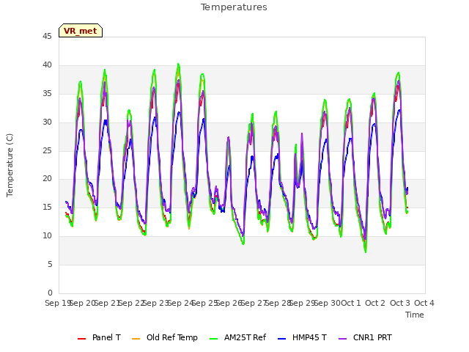Click the Panel T legend label
The height and width of the screenshot is (352, 469).
[106, 337]
